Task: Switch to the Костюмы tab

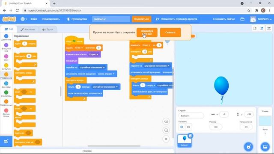Action: tap(28, 30)
